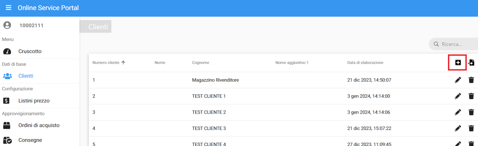478x146 pixels.
Task: Open the hamburger navigation menu
Action: pos(9,7)
